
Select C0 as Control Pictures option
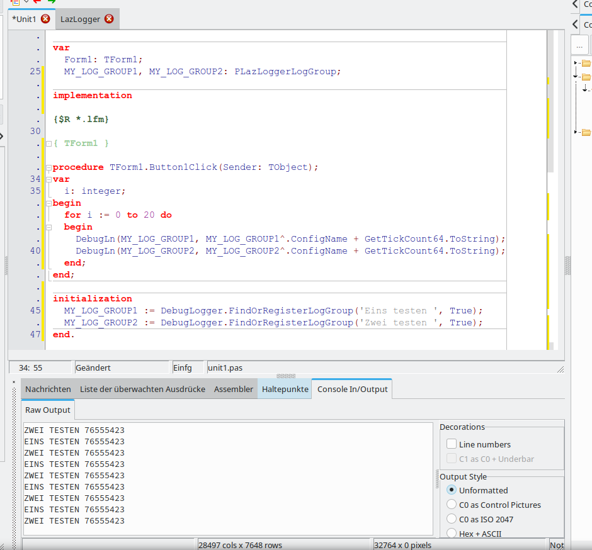tap(451, 505)
